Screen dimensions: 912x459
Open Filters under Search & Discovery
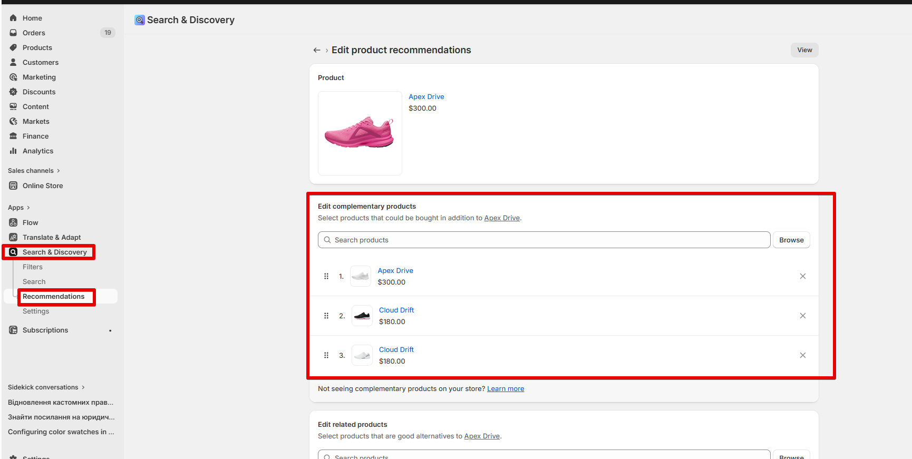pyautogui.click(x=33, y=267)
